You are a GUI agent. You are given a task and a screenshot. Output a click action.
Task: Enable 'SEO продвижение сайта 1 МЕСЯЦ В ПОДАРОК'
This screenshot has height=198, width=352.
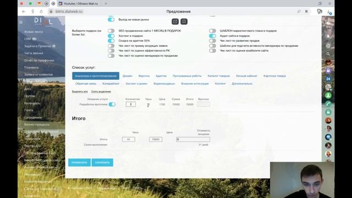pos(111,31)
